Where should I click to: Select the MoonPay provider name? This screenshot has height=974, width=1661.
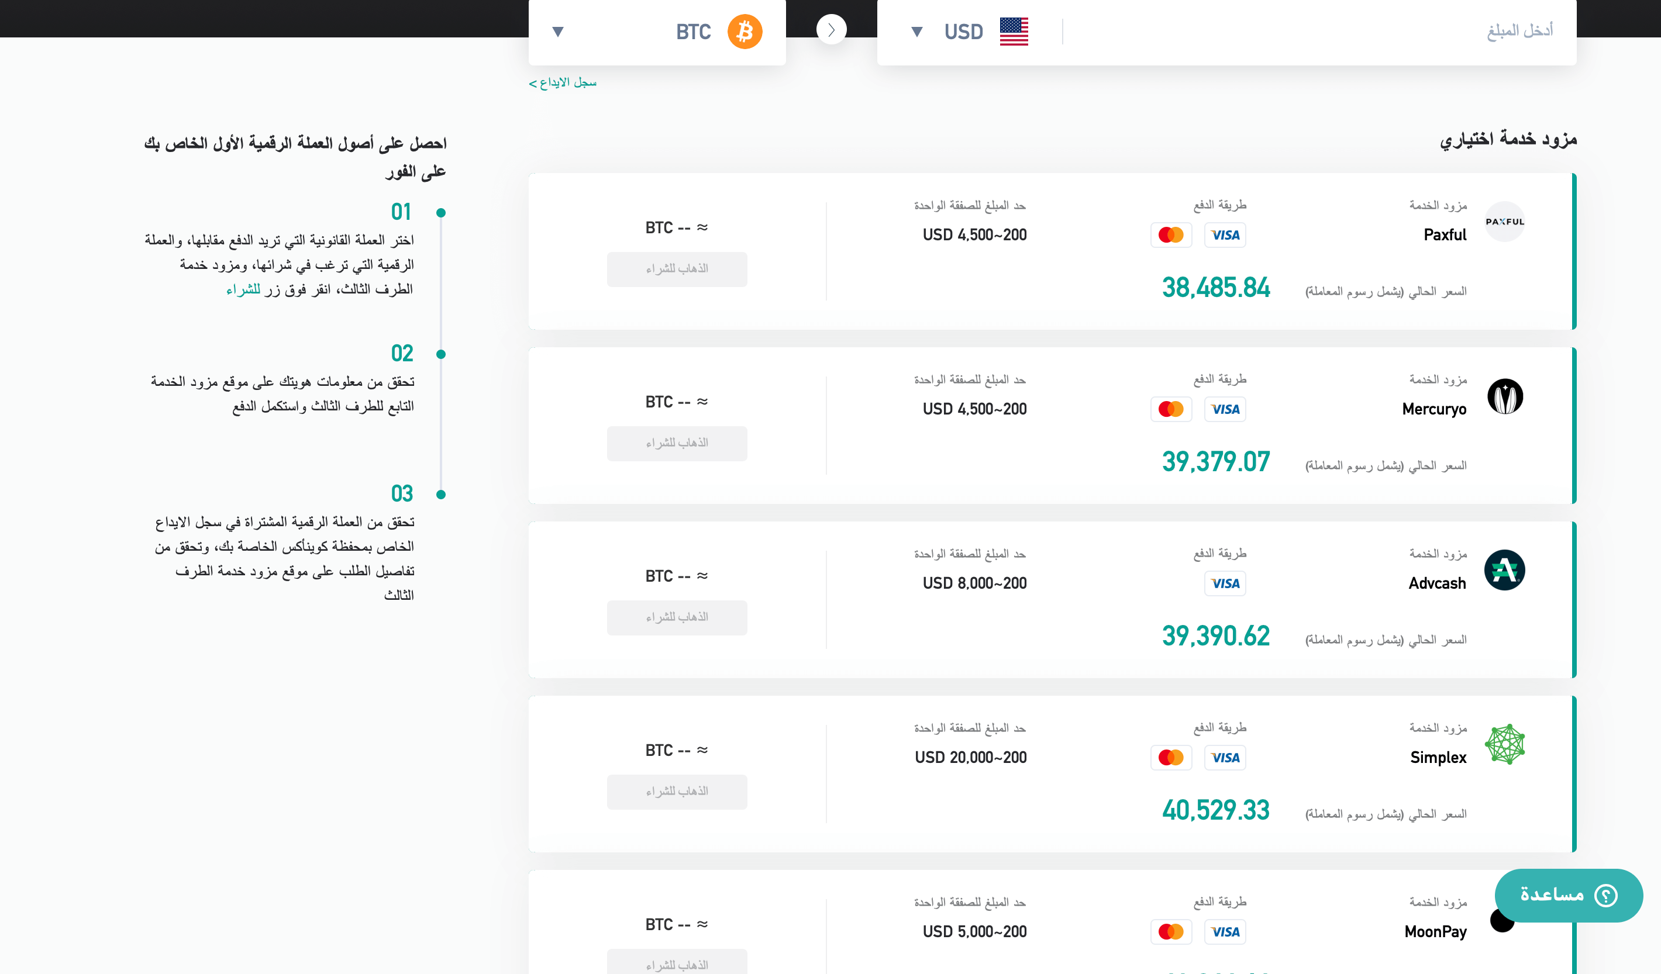pos(1436,932)
